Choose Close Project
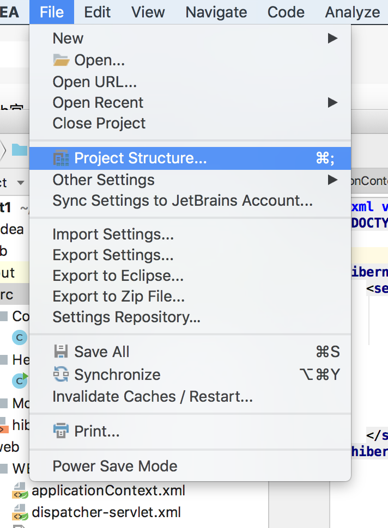 190,123
